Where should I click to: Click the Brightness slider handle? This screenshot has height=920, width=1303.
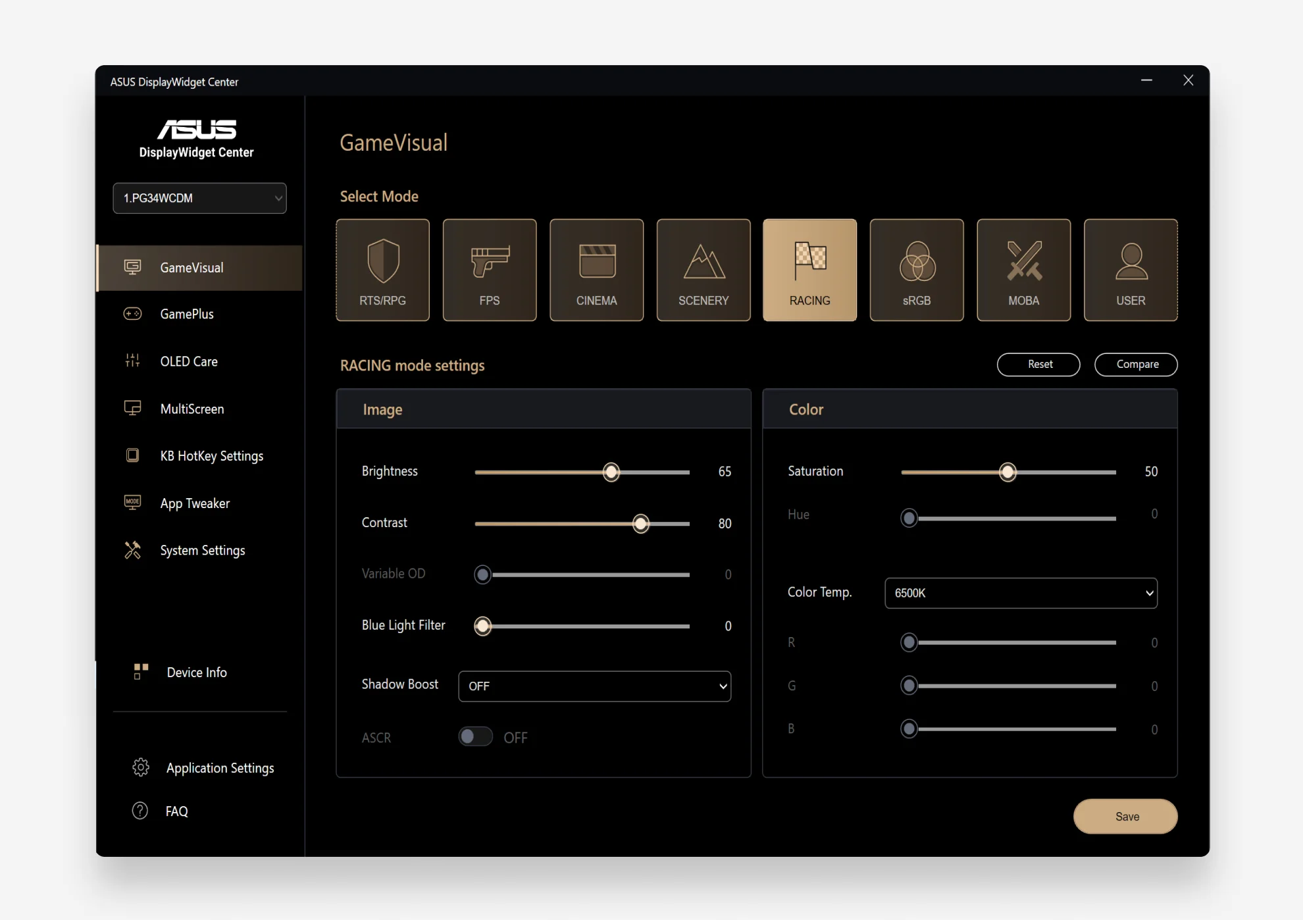click(611, 472)
